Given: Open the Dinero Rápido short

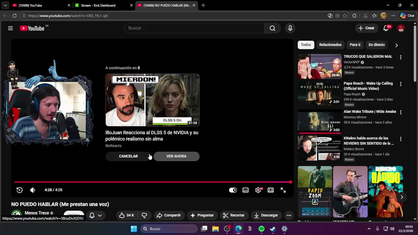Looking at the screenshot, I should [386, 192].
